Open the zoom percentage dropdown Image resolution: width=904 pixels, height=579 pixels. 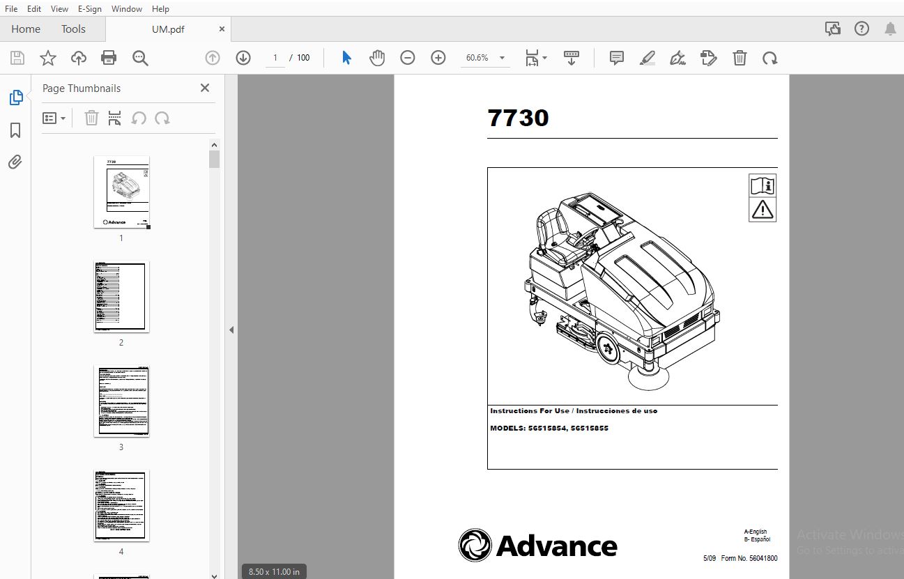[502, 58]
